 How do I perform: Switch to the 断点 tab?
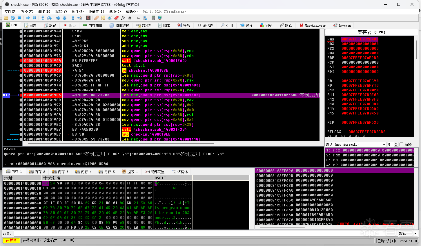pyautogui.click(x=70, y=25)
